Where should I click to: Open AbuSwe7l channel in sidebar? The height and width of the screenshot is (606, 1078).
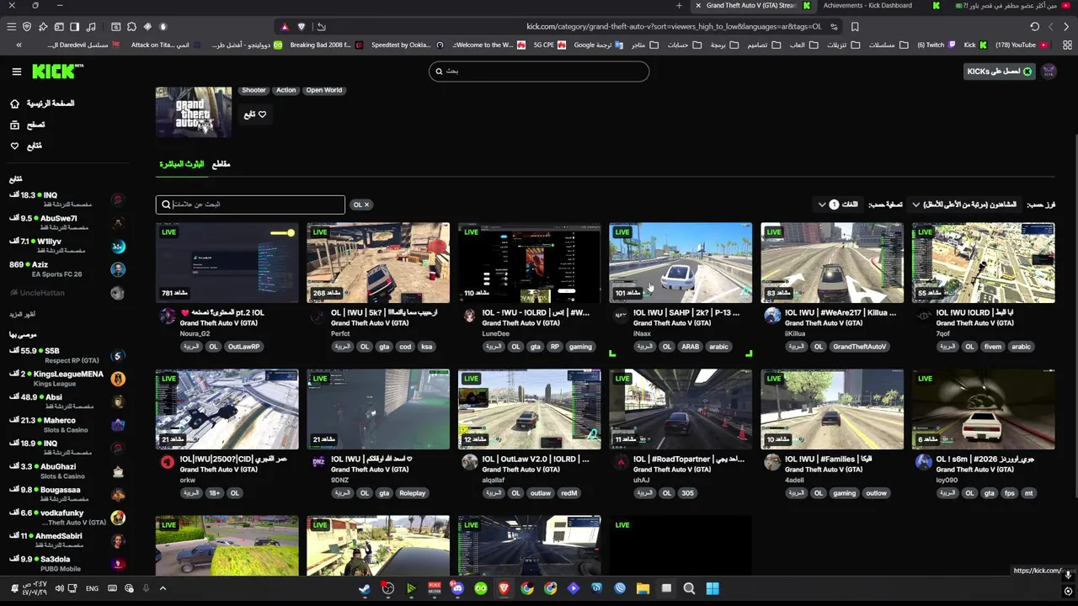point(67,222)
